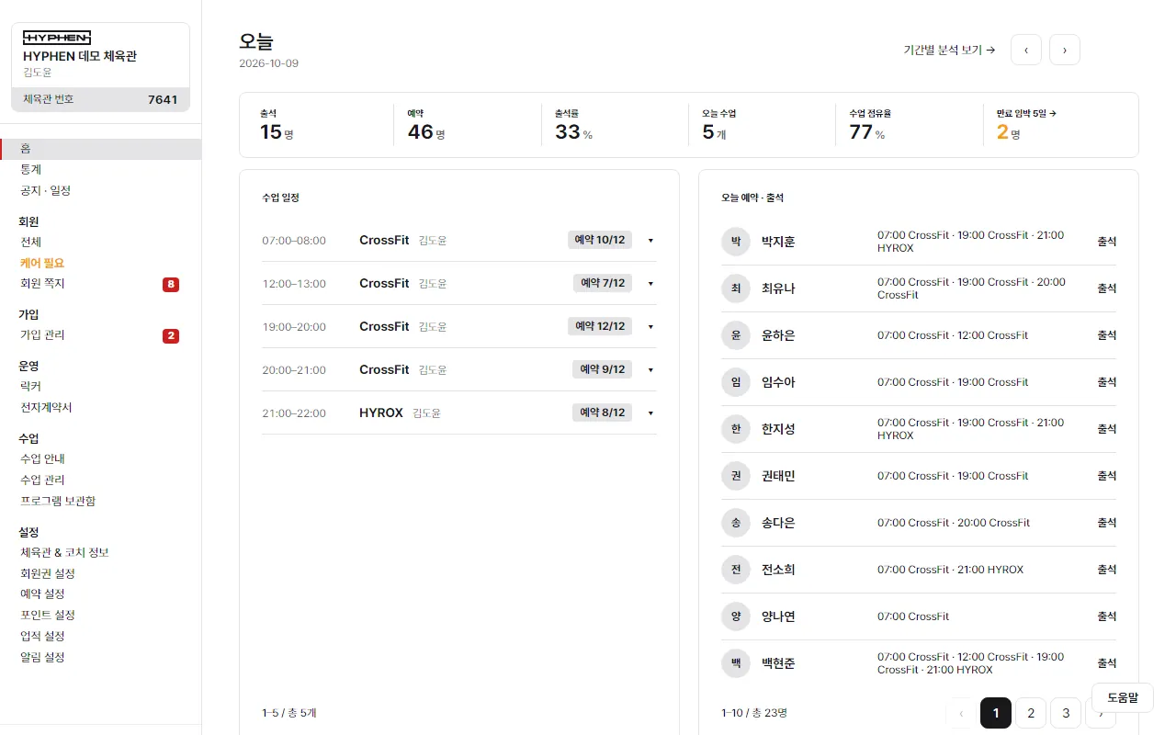1176x735 pixels.
Task: Open 체육관 & 코치 정보 settings
Action: [x=100, y=553]
